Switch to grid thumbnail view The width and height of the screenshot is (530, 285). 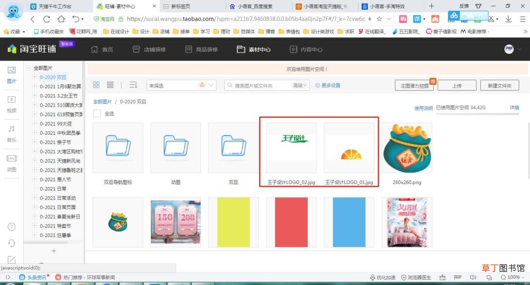[96, 85]
